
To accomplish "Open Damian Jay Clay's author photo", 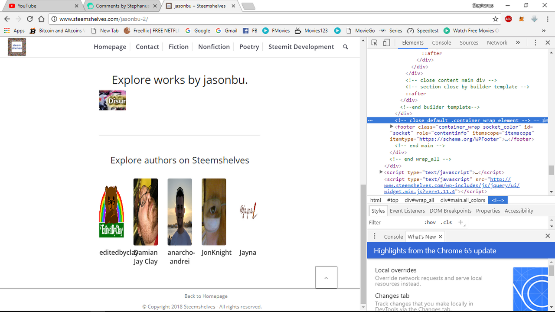I will 146,212.
